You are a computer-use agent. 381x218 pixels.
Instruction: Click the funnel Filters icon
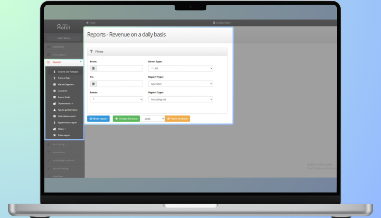(x=91, y=51)
